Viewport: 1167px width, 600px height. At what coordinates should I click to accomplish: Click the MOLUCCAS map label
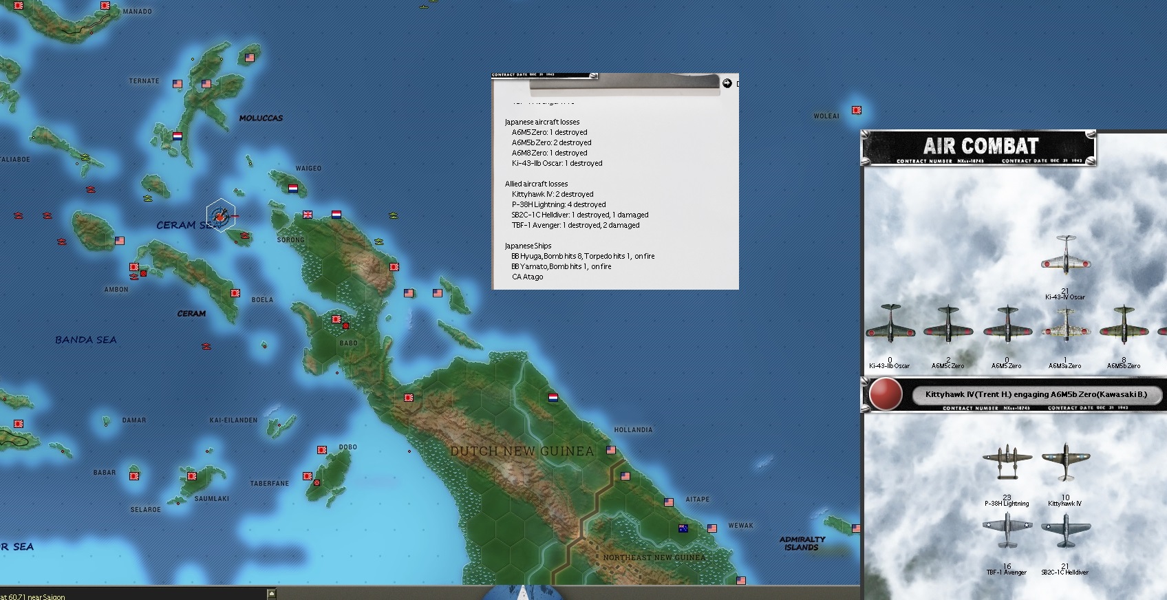[261, 118]
